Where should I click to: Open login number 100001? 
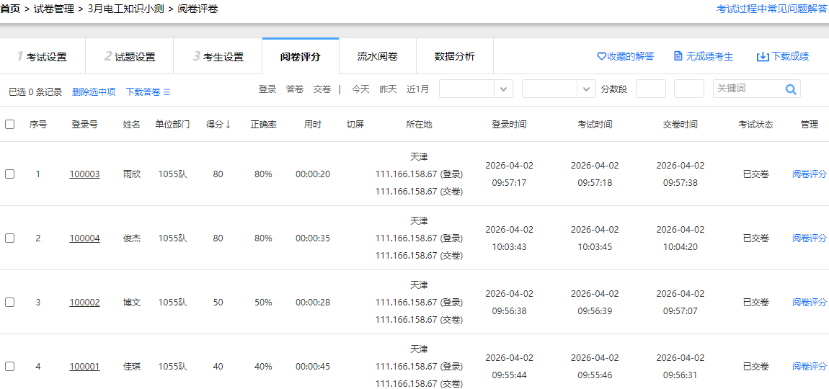pyautogui.click(x=84, y=366)
